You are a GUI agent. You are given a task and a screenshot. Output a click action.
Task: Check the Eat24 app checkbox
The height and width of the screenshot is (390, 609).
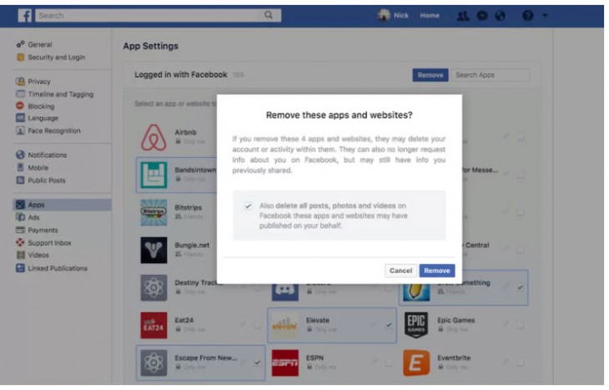click(x=258, y=325)
